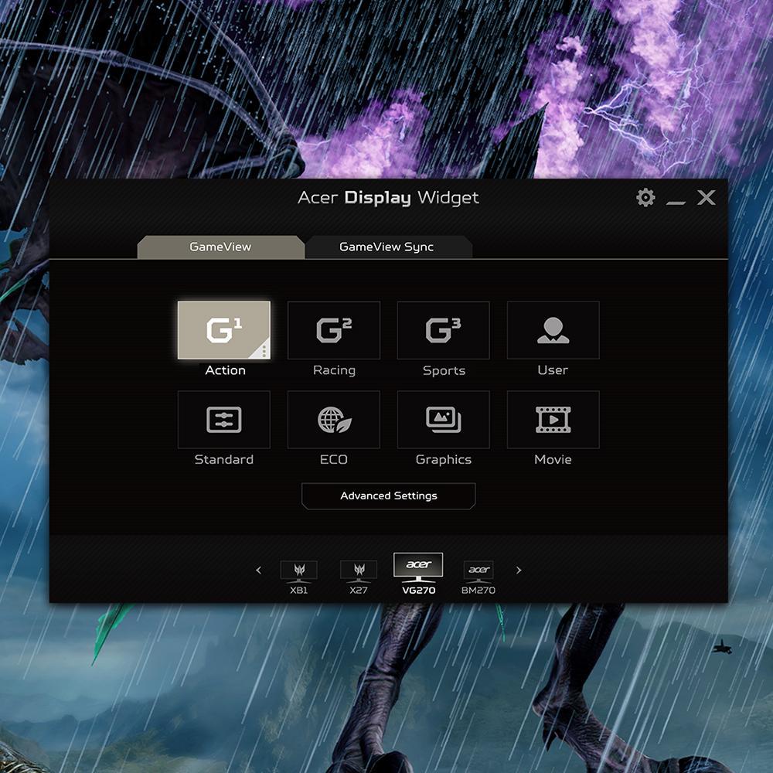Open the settings gear icon

pyautogui.click(x=645, y=198)
